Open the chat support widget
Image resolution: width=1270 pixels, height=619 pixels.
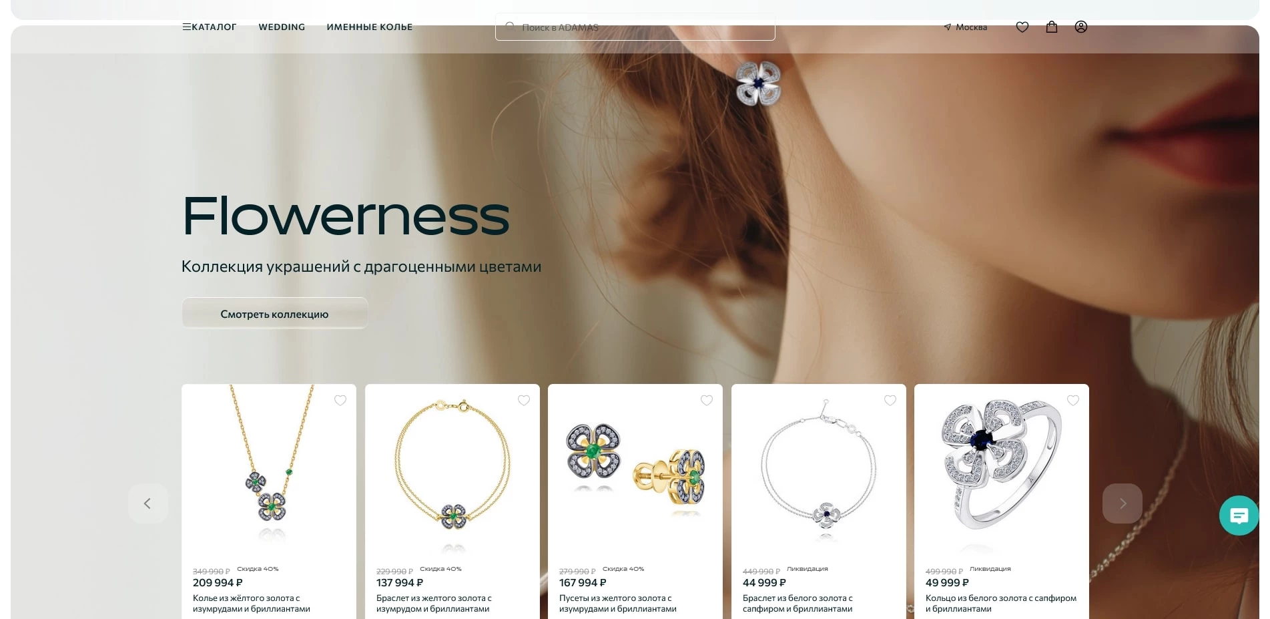(1239, 515)
